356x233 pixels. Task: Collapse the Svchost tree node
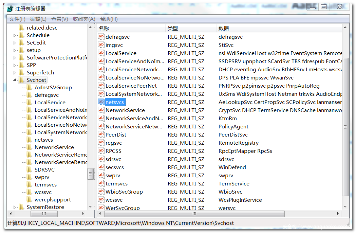15,80
